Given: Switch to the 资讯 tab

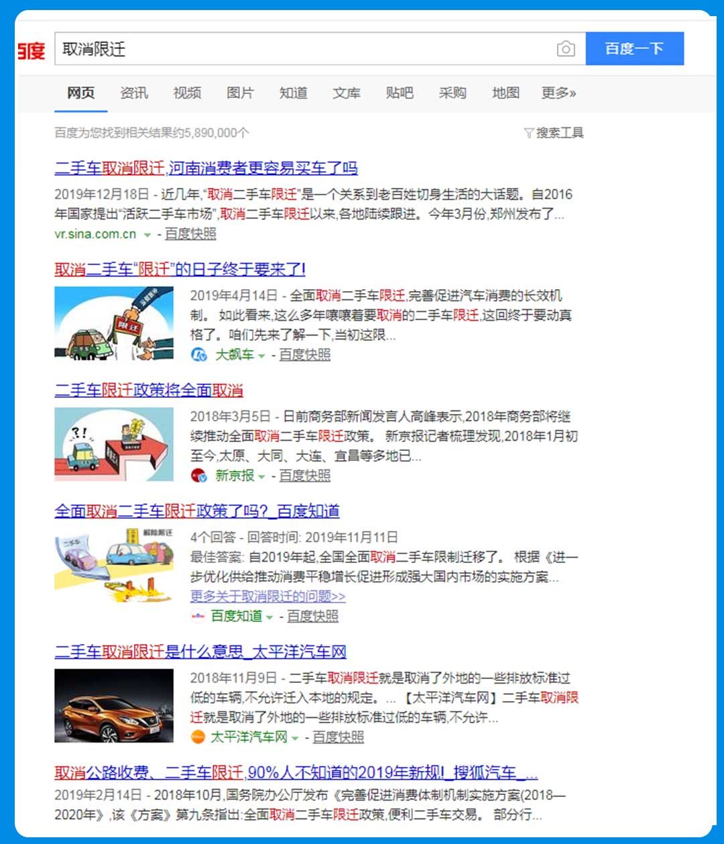Looking at the screenshot, I should click(x=134, y=93).
